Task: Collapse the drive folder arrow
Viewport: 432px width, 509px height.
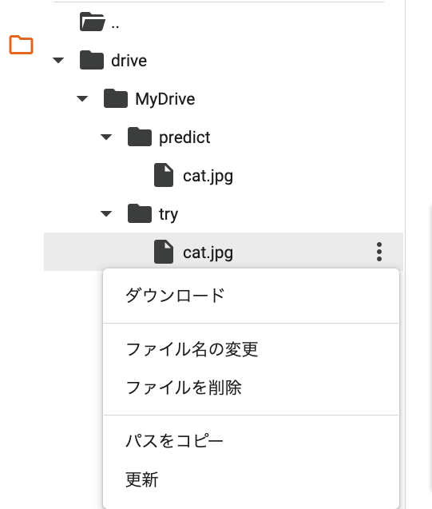Action: [58, 61]
